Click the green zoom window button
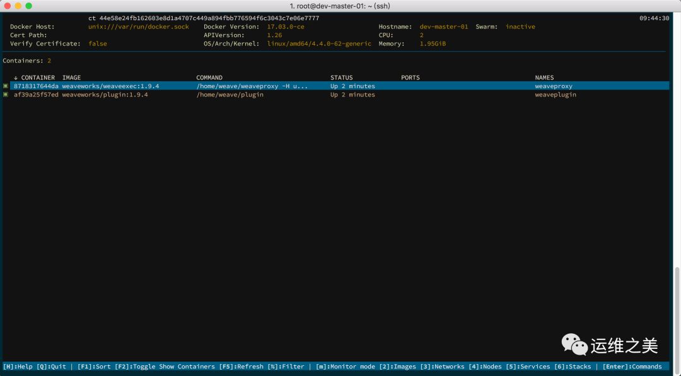This screenshot has width=681, height=376. point(28,6)
